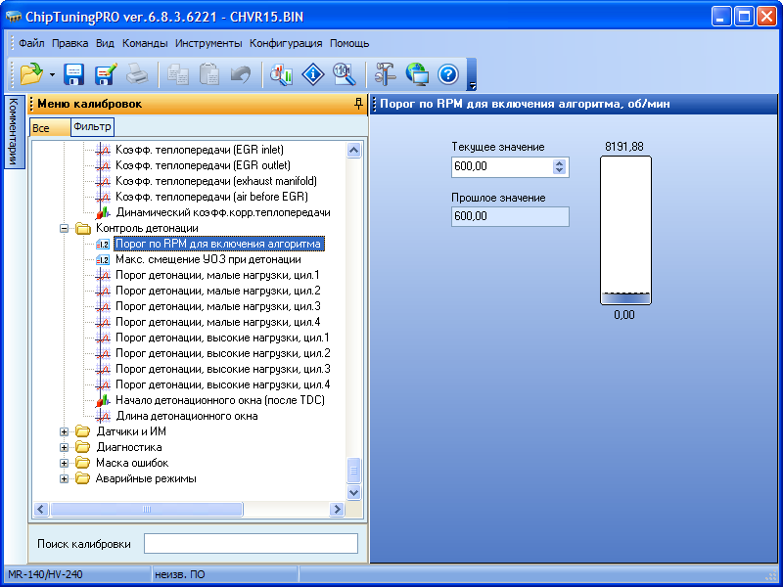Expand the Диагностика tree node
Image resolution: width=783 pixels, height=587 pixels.
(x=66, y=447)
